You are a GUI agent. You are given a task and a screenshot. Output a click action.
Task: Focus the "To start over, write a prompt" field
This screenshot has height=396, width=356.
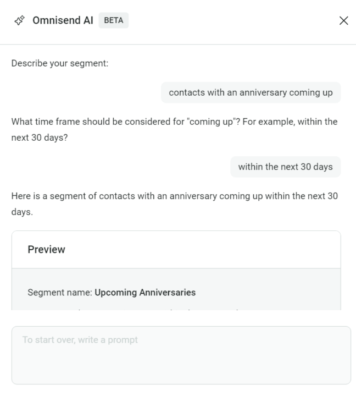pyautogui.click(x=181, y=355)
